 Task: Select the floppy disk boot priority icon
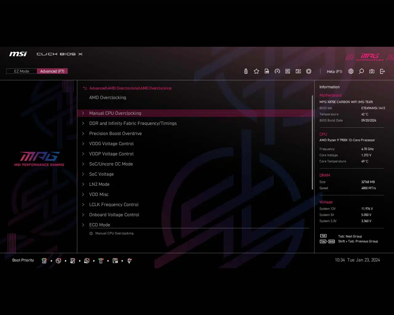click(115, 261)
